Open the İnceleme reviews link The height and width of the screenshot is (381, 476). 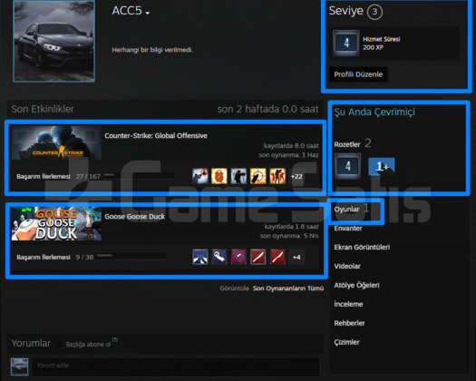click(x=348, y=304)
